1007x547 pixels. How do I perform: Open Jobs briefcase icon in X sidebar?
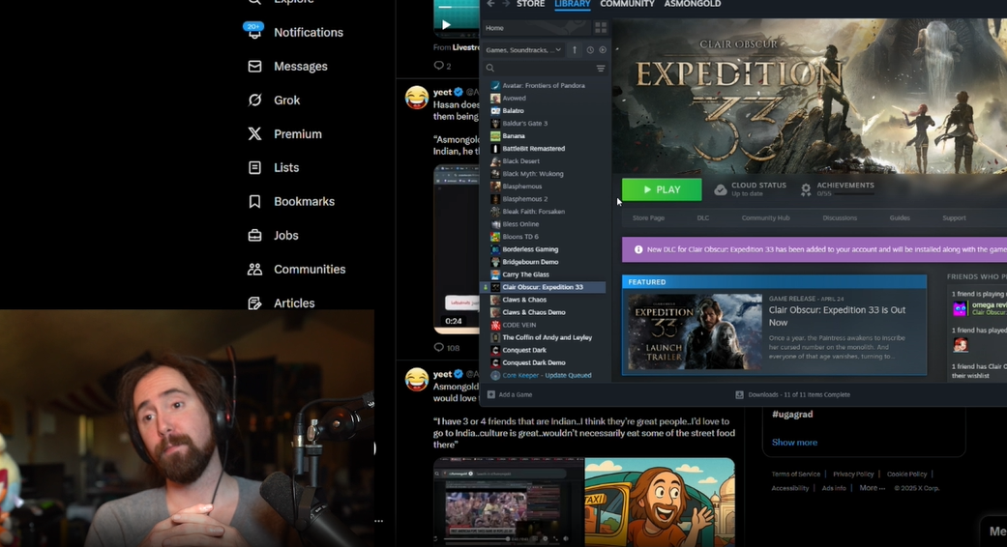(x=255, y=236)
